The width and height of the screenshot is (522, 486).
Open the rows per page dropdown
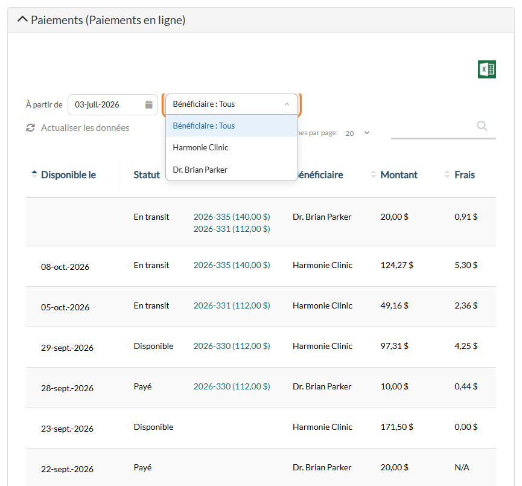pos(357,133)
